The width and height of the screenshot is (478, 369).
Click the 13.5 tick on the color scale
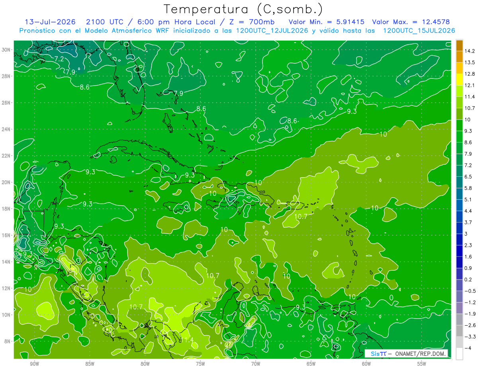(x=470, y=62)
